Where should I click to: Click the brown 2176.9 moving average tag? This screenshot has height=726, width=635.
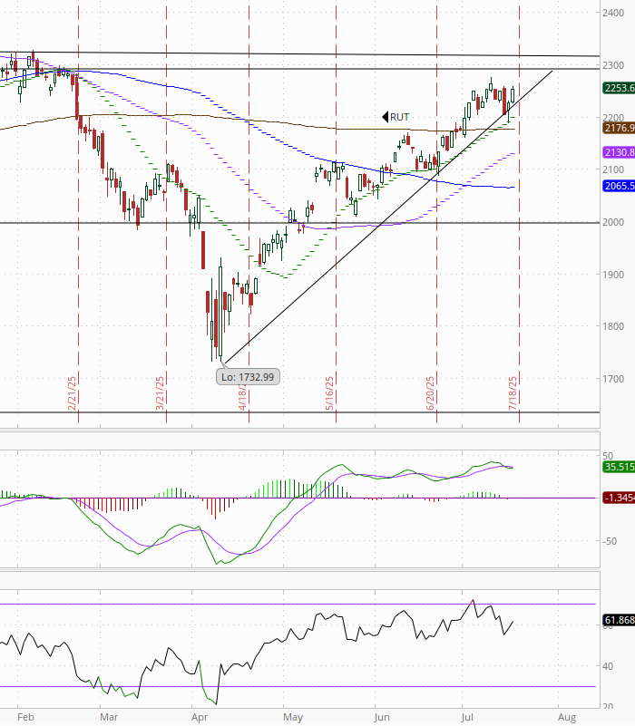tap(619, 128)
